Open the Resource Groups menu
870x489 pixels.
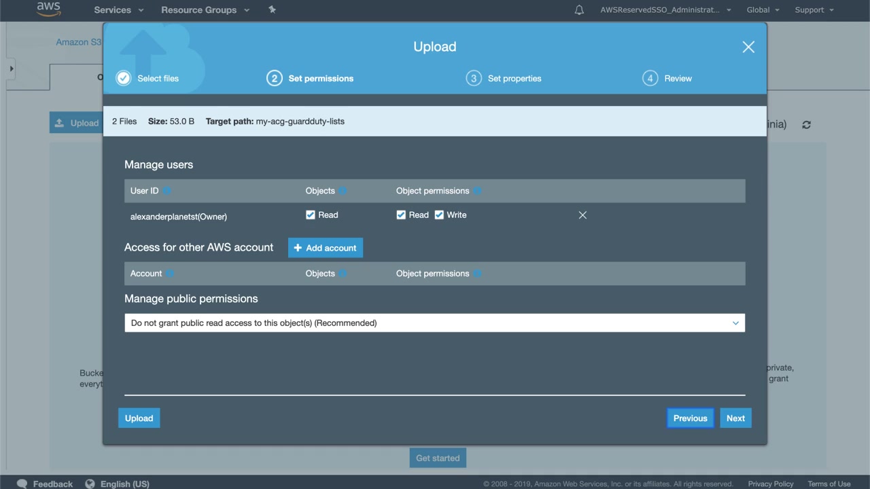(x=205, y=10)
